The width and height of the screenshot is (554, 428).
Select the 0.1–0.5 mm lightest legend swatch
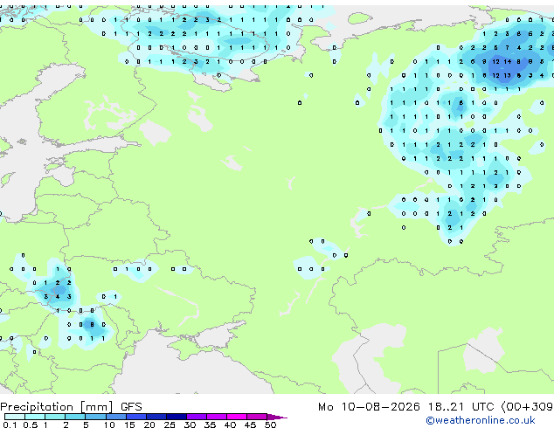tap(15, 417)
